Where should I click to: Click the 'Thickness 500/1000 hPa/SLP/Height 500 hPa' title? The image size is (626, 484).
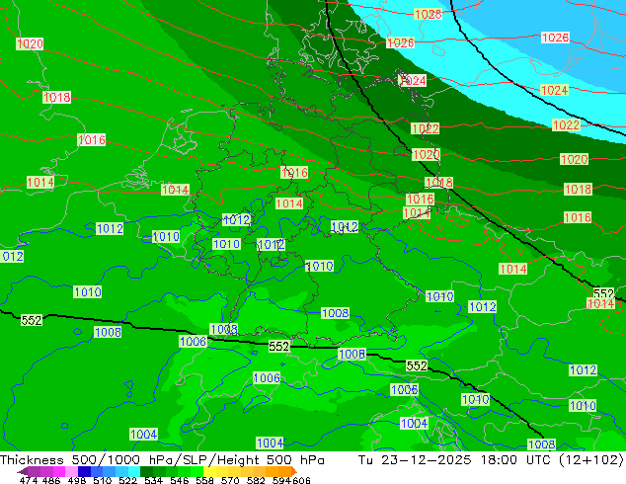[x=162, y=460]
